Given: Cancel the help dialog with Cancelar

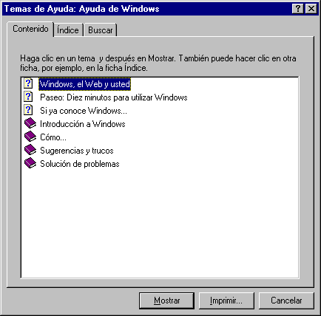Looking at the screenshot, I should (286, 300).
